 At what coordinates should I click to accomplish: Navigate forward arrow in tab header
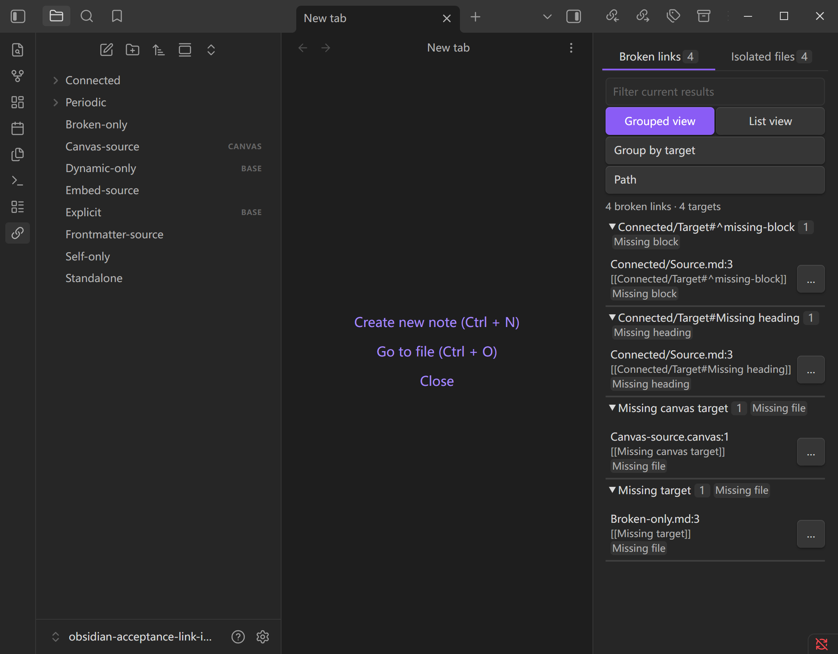point(326,48)
